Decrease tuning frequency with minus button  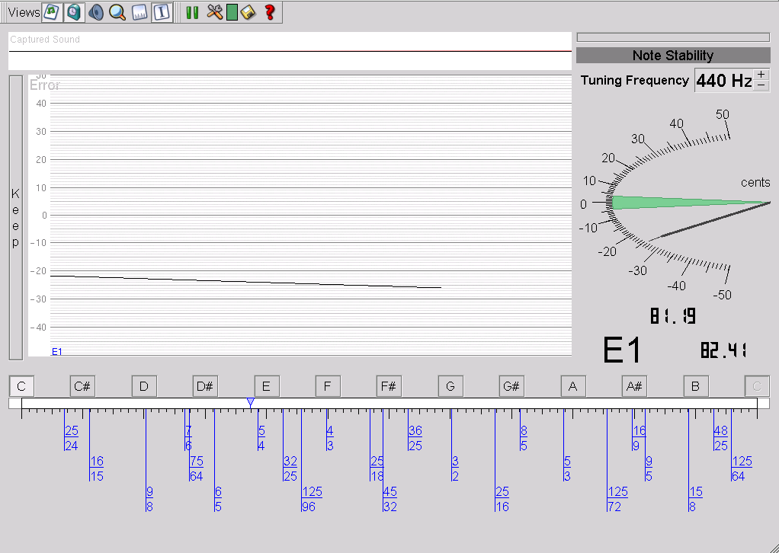(761, 85)
